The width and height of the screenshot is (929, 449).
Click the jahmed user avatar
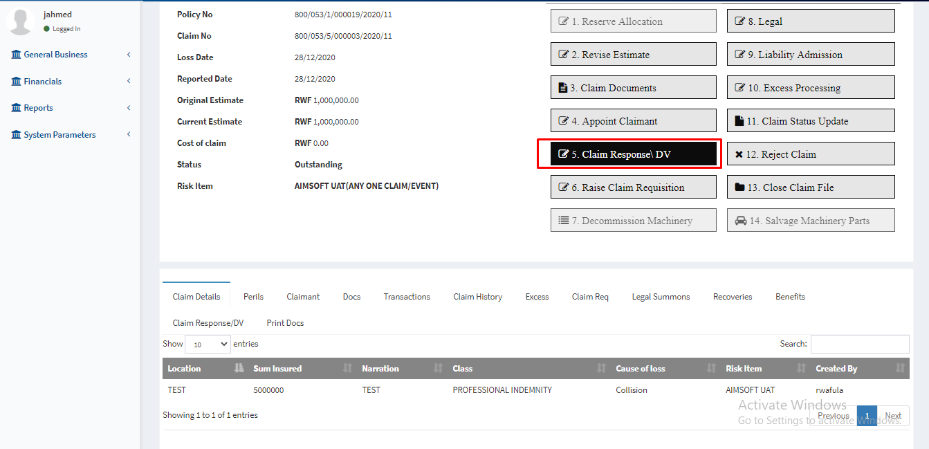(20, 21)
